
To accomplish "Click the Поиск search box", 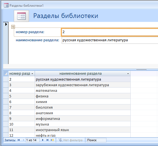I will point(96,140).
